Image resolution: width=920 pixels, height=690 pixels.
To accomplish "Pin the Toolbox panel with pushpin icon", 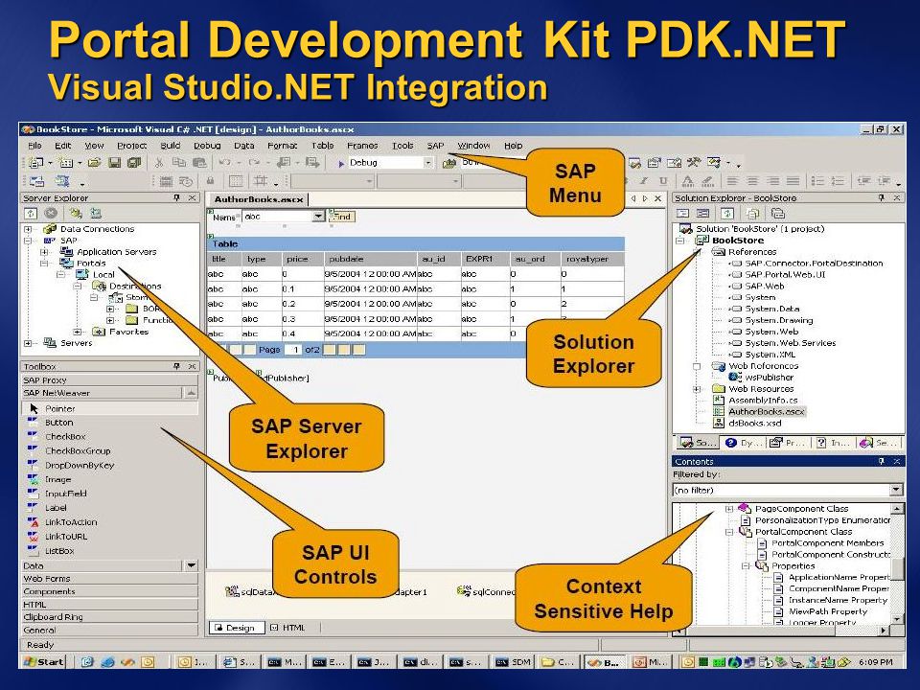I will (x=176, y=366).
